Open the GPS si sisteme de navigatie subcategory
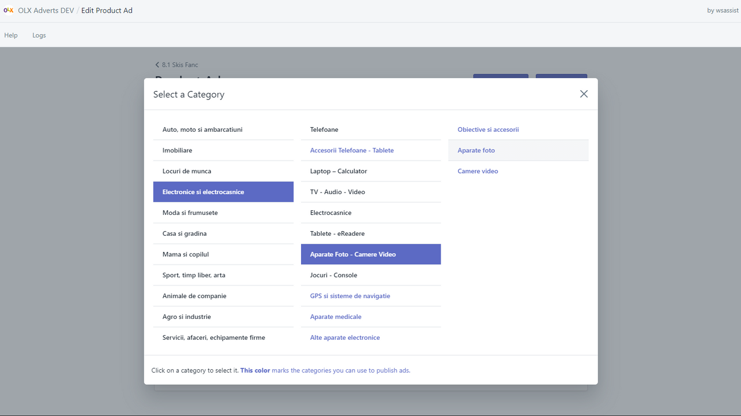This screenshot has width=741, height=416. click(350, 296)
